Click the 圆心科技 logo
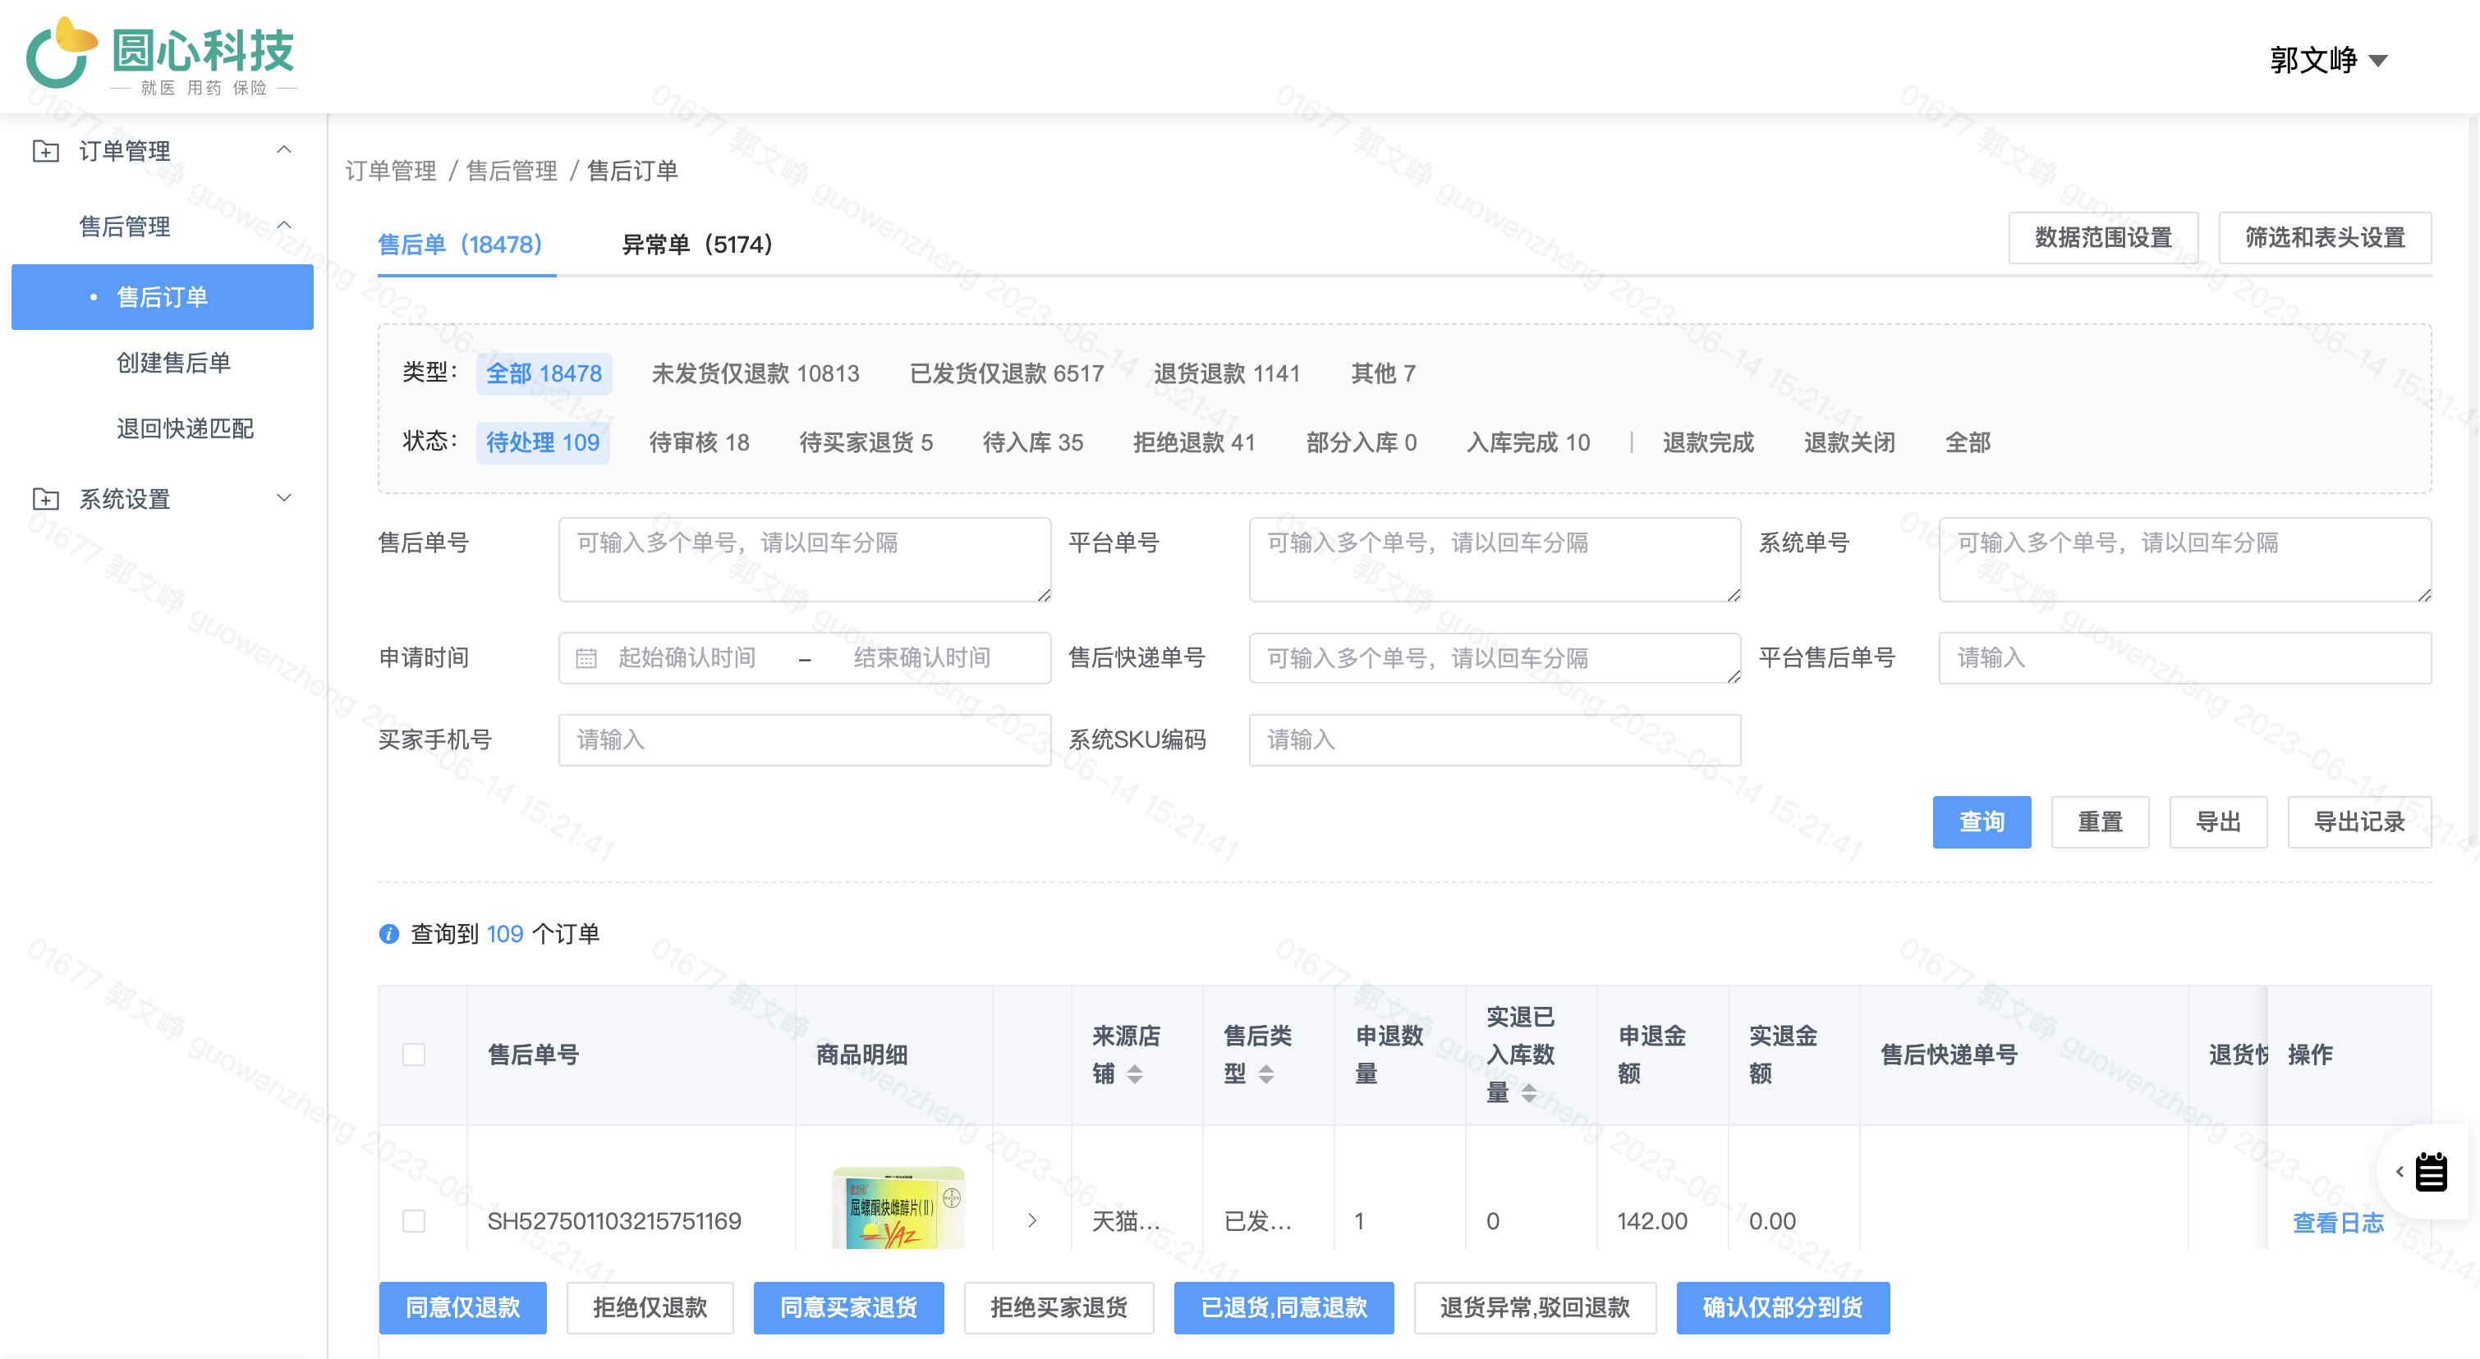Screen dimensions: 2480x1359 tap(161, 57)
